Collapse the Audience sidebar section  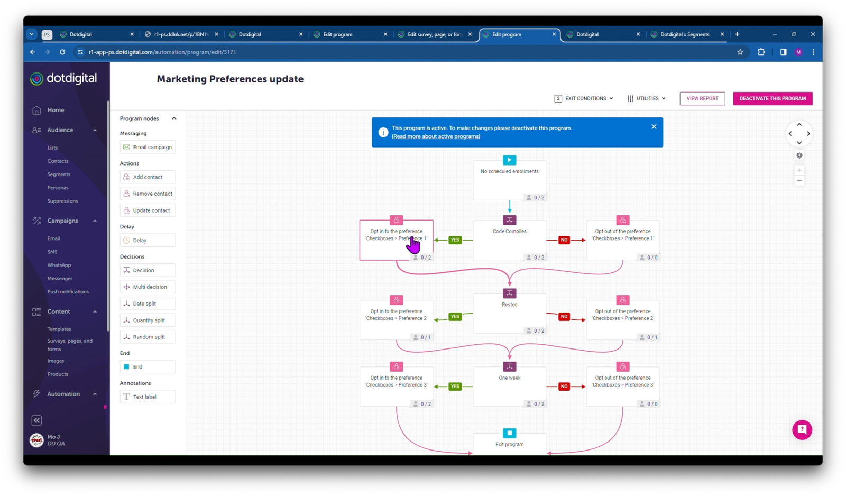pyautogui.click(x=95, y=130)
